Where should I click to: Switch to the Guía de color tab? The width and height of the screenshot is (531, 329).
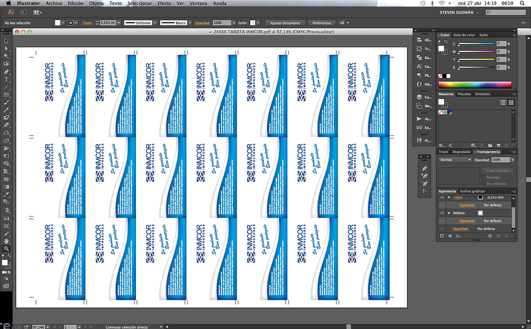coord(464,35)
